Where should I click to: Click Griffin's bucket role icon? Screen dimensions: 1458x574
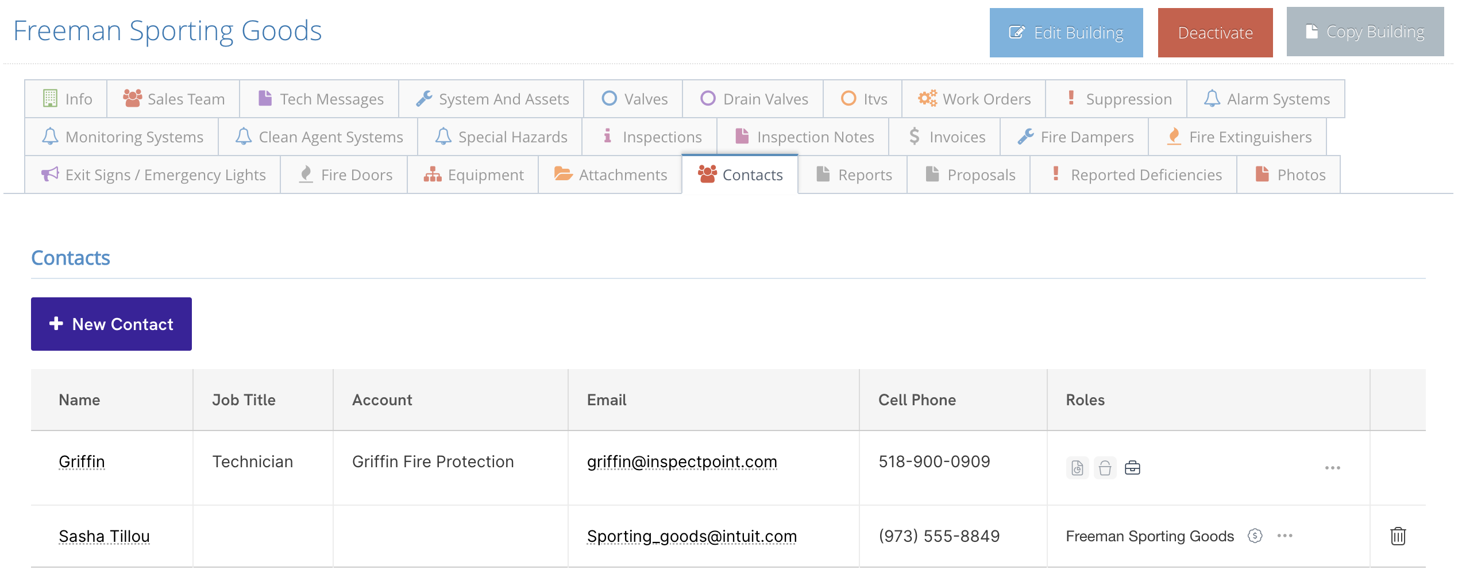[1105, 468]
